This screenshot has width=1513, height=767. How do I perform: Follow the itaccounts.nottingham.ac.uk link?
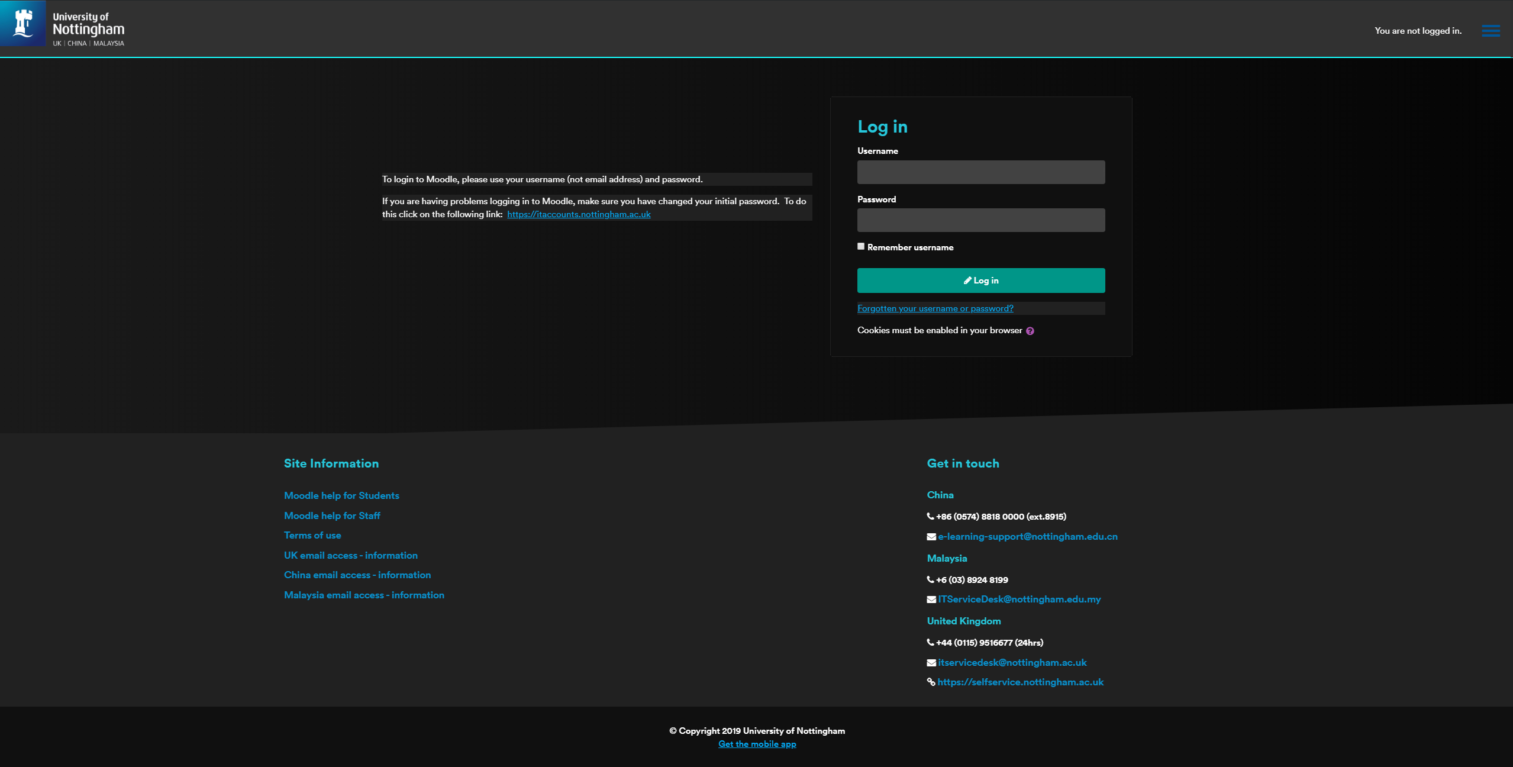(578, 214)
